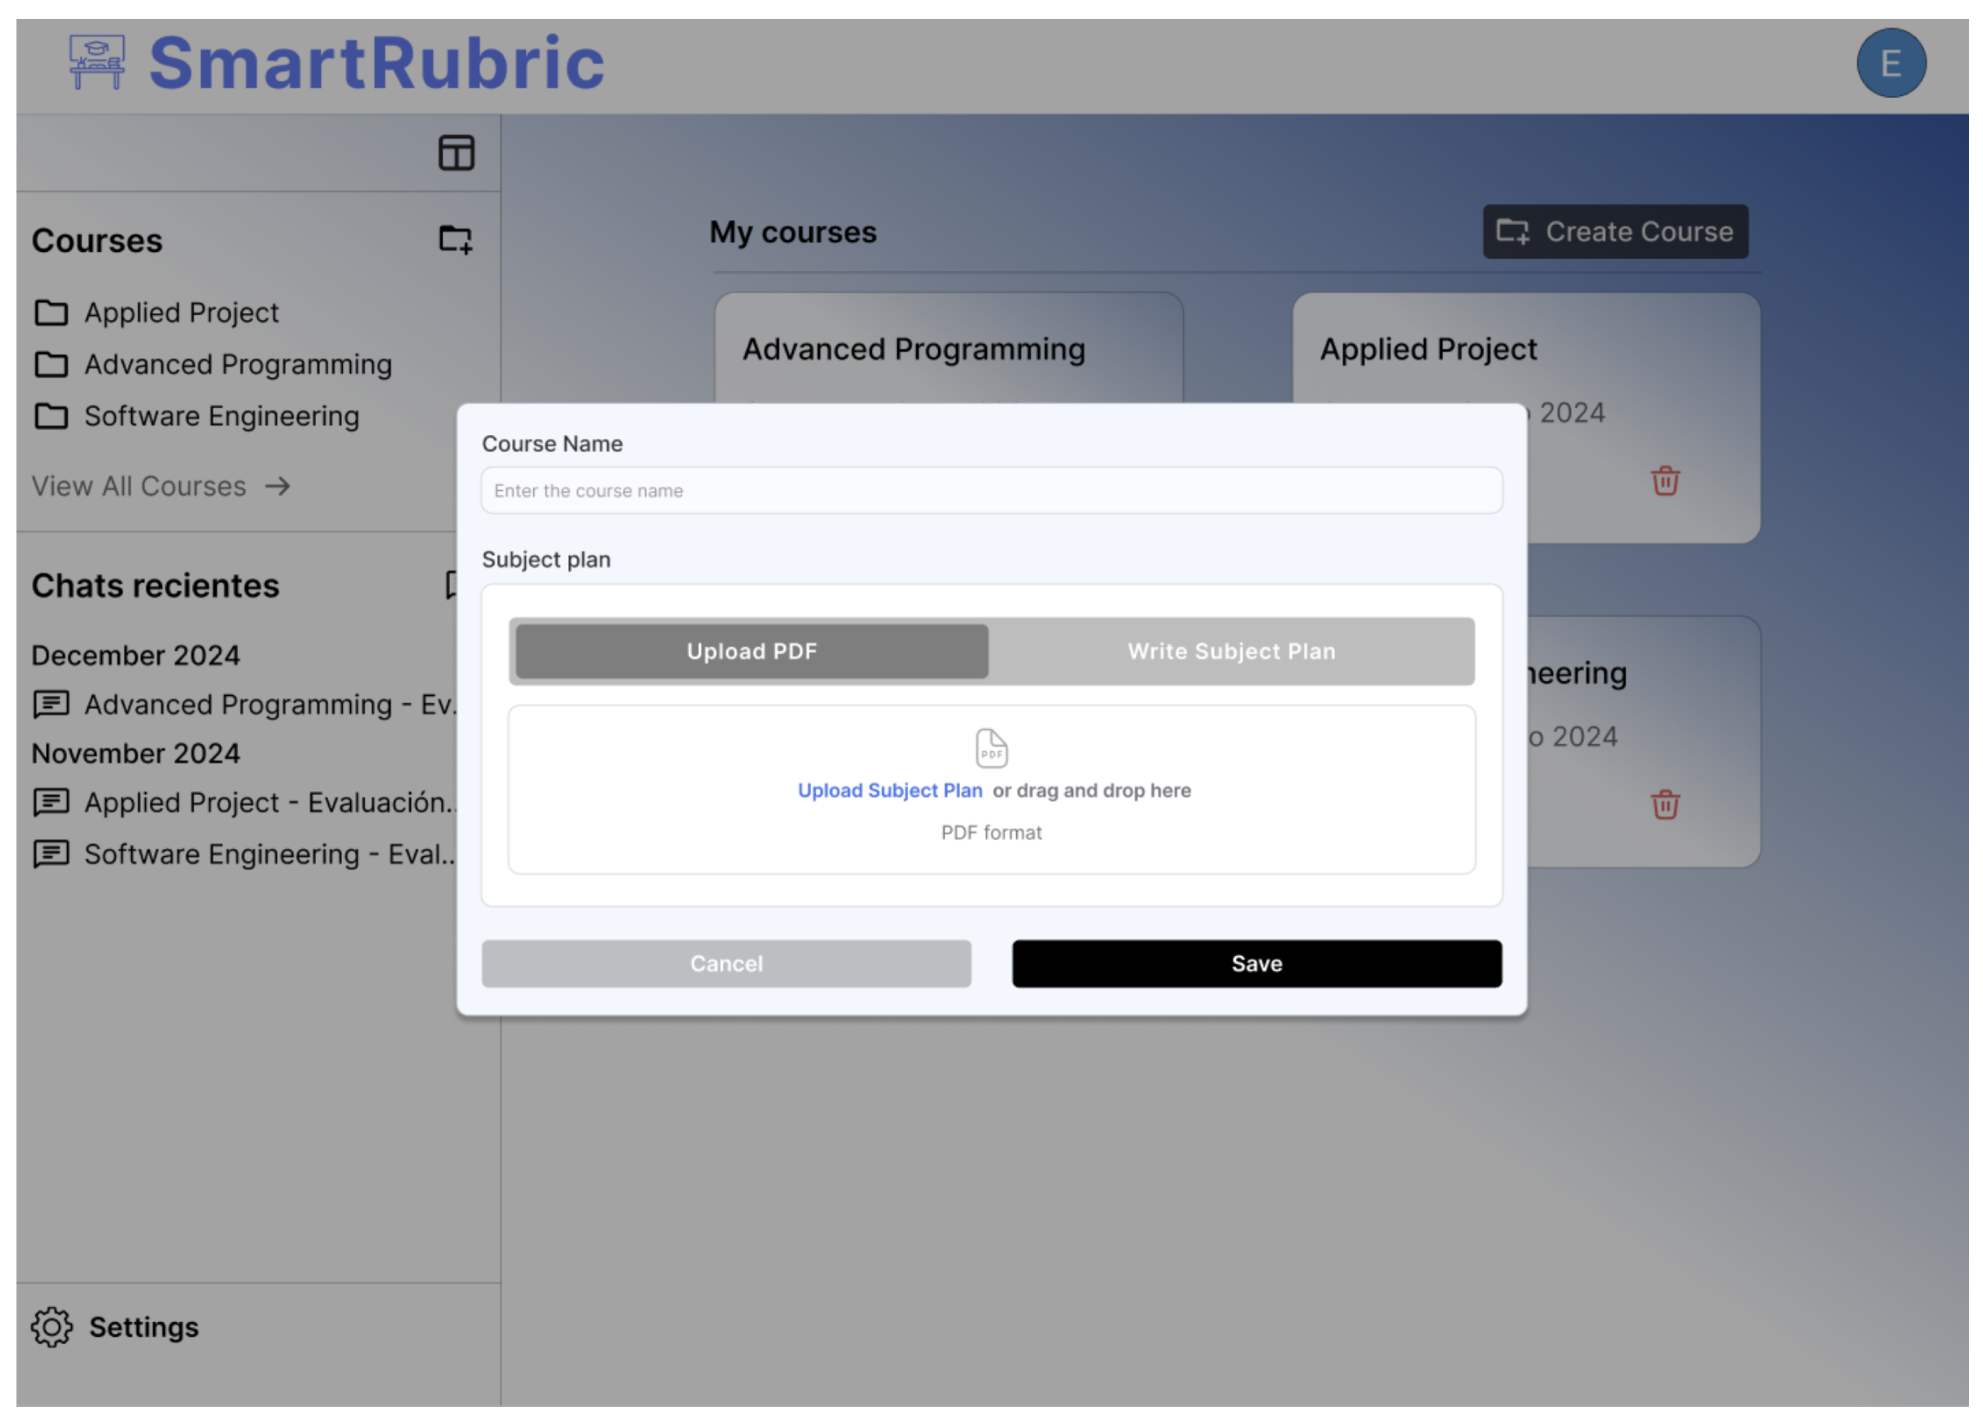Switch to the Upload PDF tab
This screenshot has width=1983, height=1424.
click(x=751, y=651)
